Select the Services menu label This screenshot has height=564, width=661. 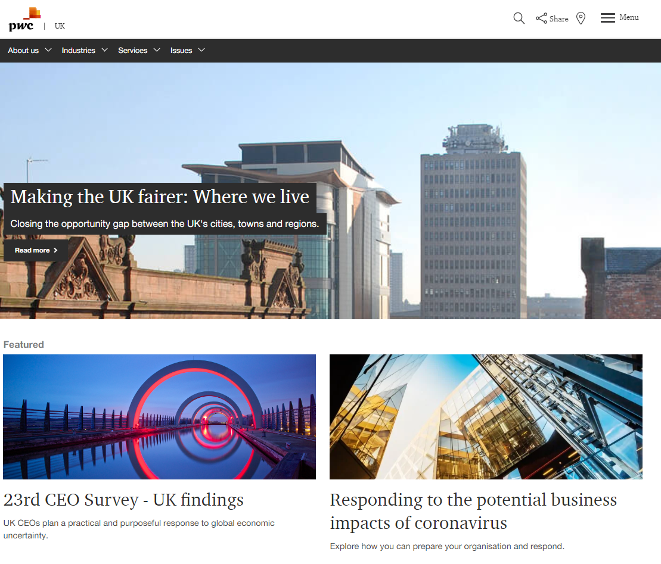click(133, 51)
